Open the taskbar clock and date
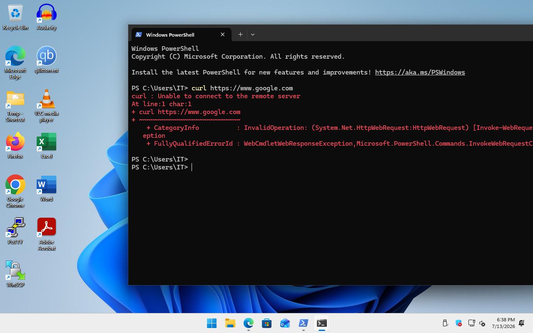Image resolution: width=533 pixels, height=333 pixels. tap(503, 323)
